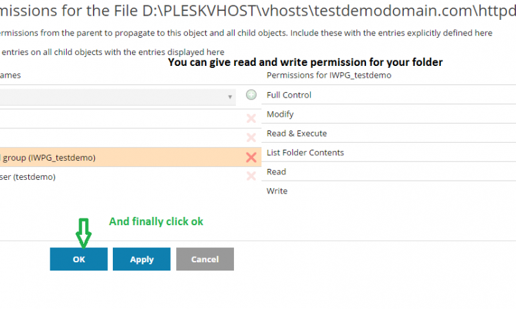Click the gray names combo box field
Image resolution: width=516 pixels, height=309 pixels.
(x=118, y=97)
